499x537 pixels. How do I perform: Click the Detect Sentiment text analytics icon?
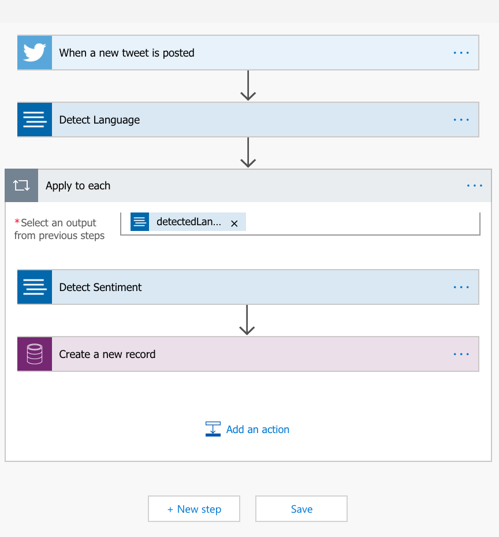pyautogui.click(x=35, y=287)
